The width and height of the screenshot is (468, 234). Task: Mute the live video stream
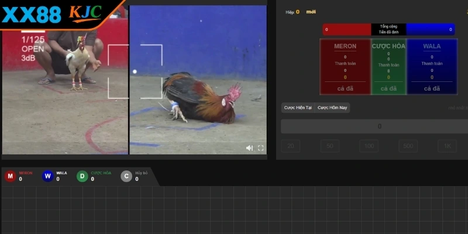249,148
